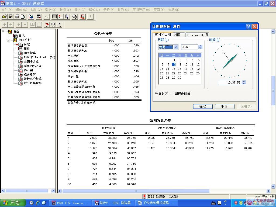
Task: Click the outline pane horizontal scrollbar thumb
Action: pyautogui.click(x=27, y=191)
